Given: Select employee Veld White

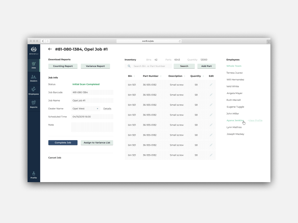Looking at the screenshot, I should click(232, 87).
